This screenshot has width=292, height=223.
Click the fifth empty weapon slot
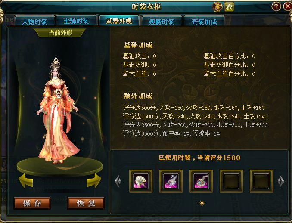261,181
